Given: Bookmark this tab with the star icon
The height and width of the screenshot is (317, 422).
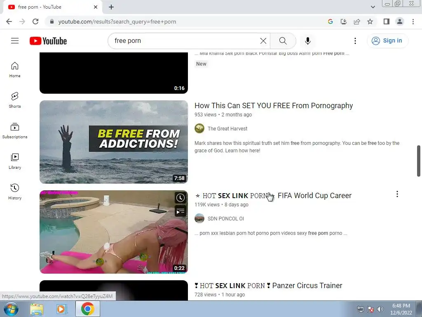Looking at the screenshot, I should (x=370, y=21).
